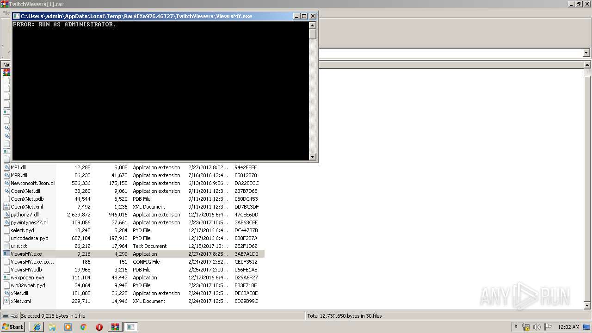This screenshot has width=592, height=333.
Task: Select pywintypes27.dll file icon
Action: coord(6,222)
